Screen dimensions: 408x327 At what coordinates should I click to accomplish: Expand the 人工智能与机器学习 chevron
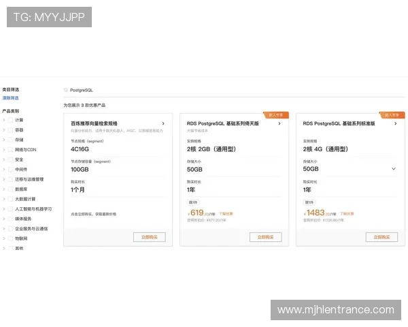click(3, 209)
